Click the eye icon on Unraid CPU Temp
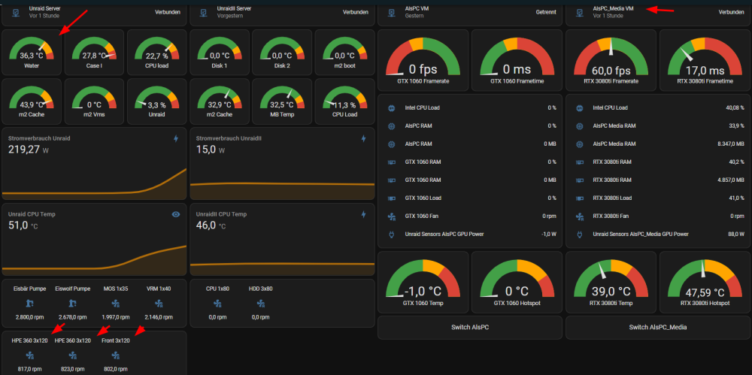The image size is (752, 375). [x=176, y=214]
